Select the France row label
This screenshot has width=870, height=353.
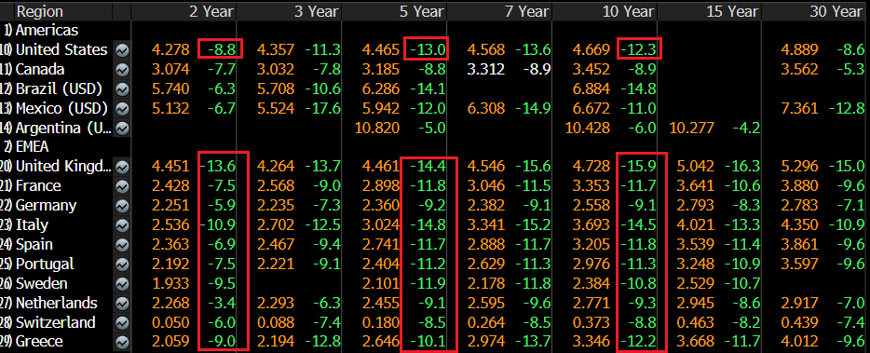click(x=38, y=185)
